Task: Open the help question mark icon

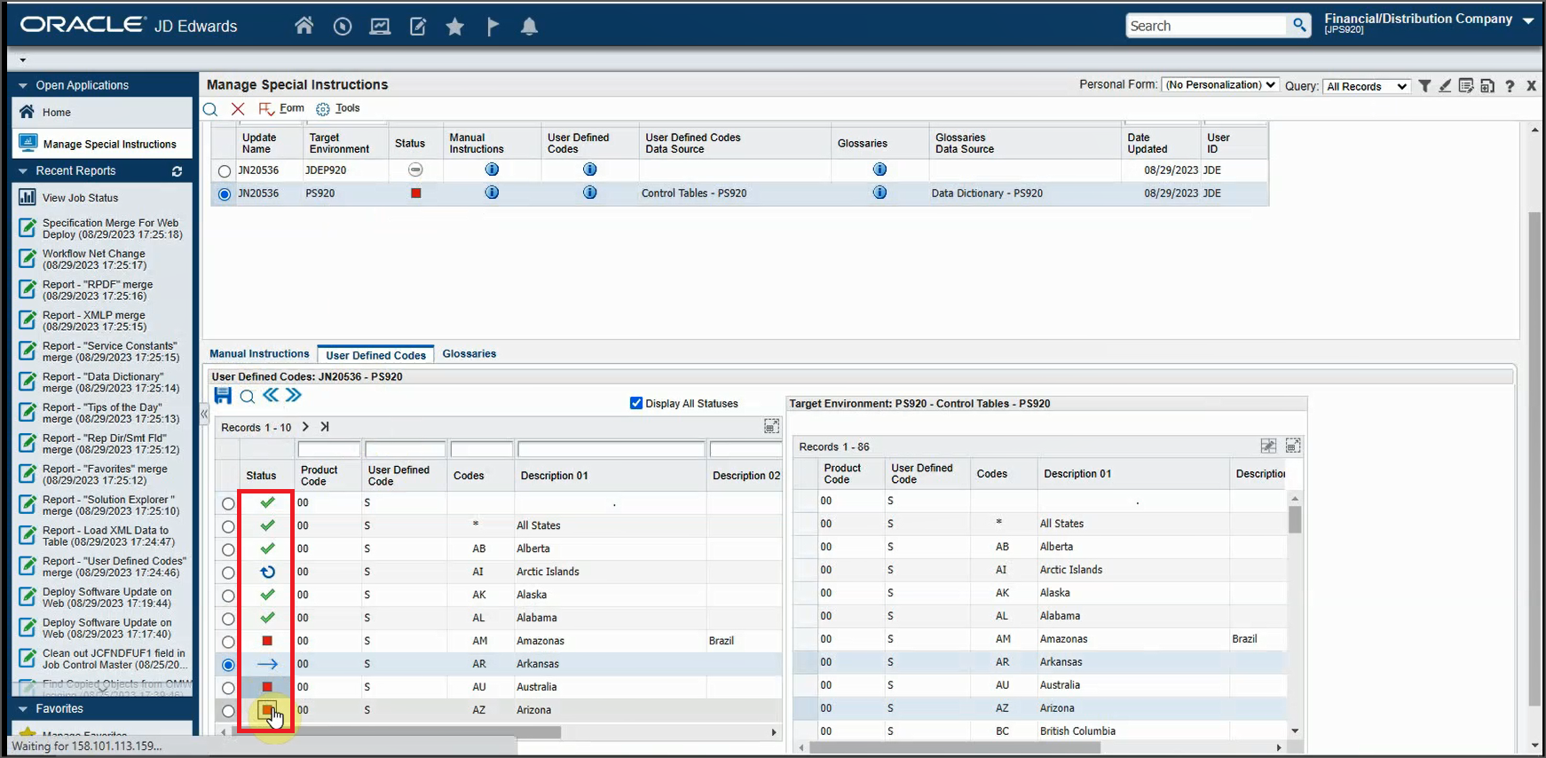Action: pyautogui.click(x=1510, y=86)
